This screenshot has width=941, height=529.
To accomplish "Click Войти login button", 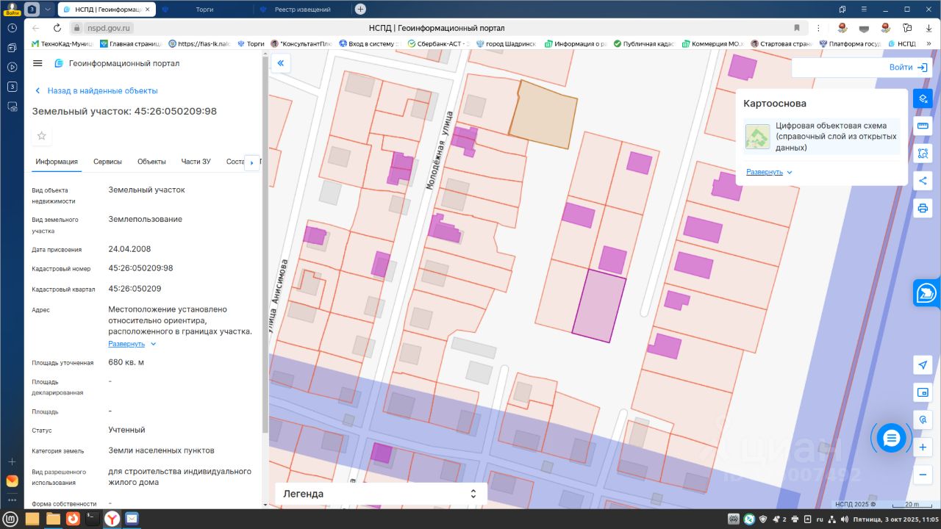I will pos(908,67).
